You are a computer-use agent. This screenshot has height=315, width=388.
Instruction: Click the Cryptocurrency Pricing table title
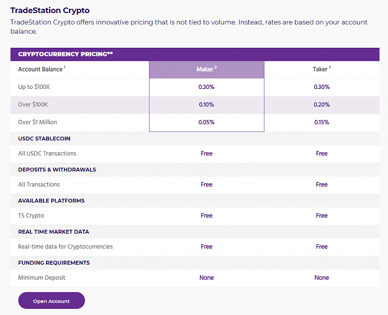[x=65, y=54]
